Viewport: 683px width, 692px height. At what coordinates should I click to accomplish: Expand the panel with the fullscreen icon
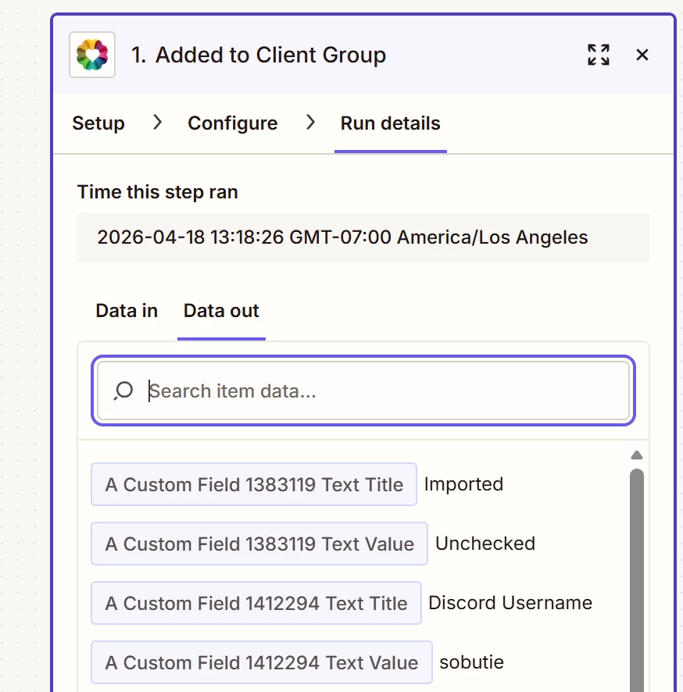[599, 55]
